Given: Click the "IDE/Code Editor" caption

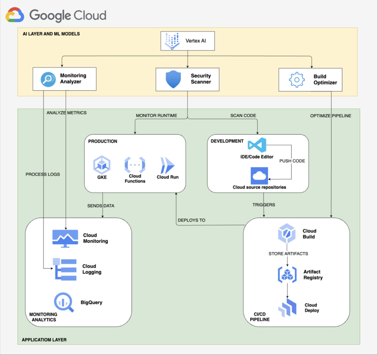Looking at the screenshot, I should tap(257, 157).
